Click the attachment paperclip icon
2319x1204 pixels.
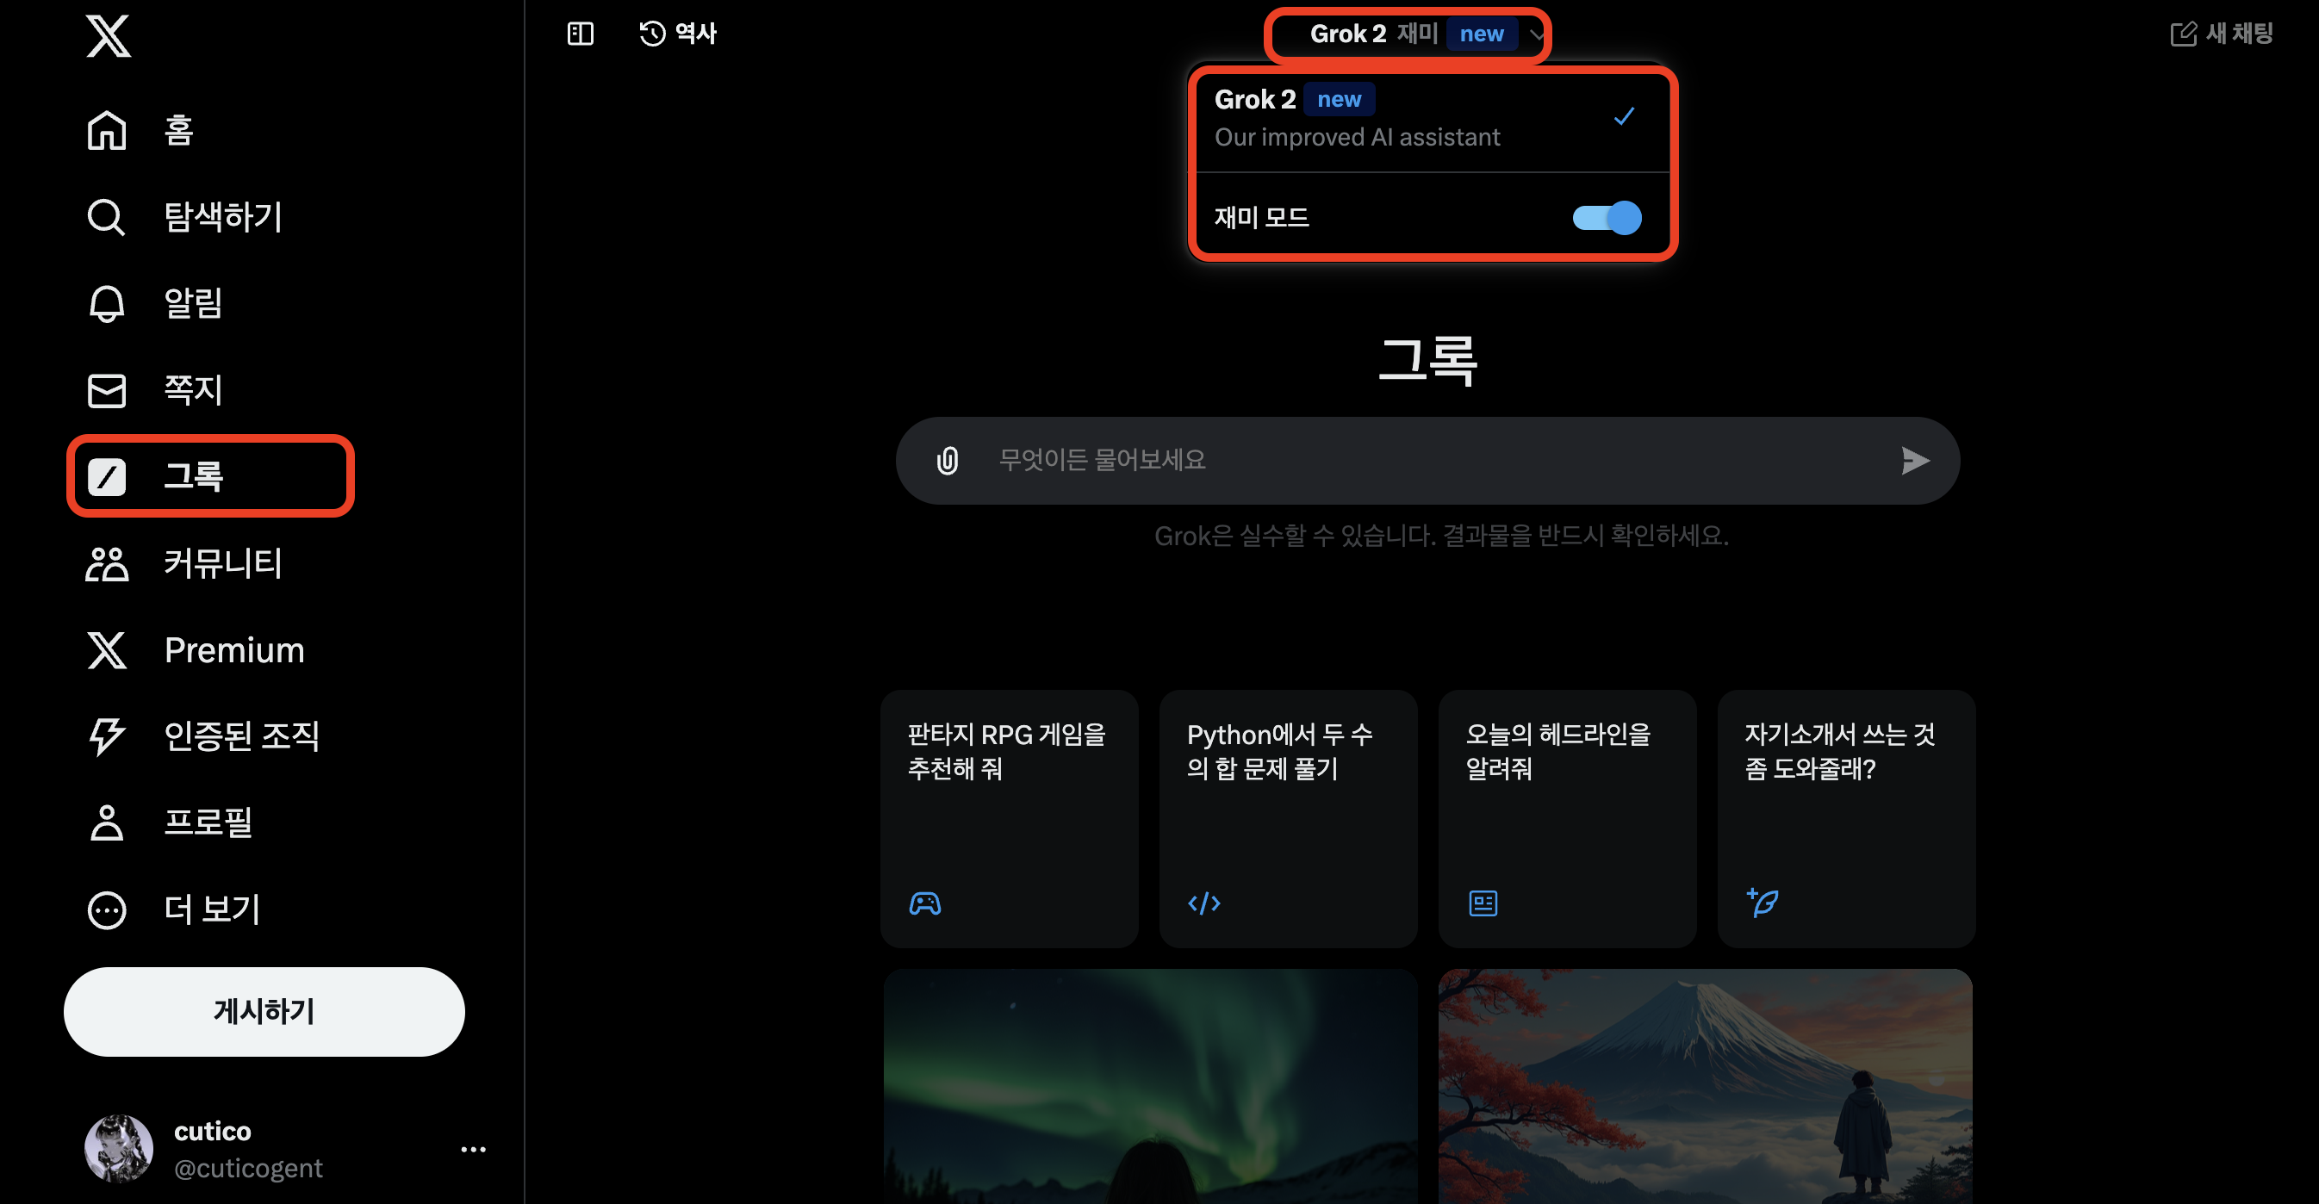coord(947,461)
